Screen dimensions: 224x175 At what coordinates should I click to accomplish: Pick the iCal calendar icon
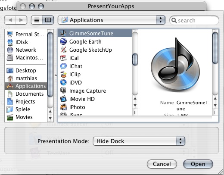click(x=63, y=58)
